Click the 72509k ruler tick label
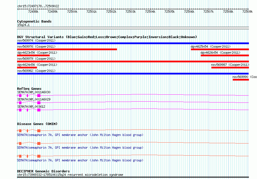 pos(247,12)
